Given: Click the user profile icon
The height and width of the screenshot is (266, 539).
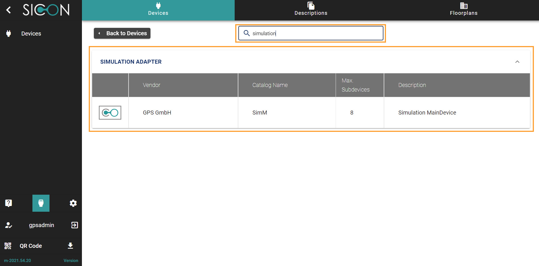Looking at the screenshot, I should 9,225.
